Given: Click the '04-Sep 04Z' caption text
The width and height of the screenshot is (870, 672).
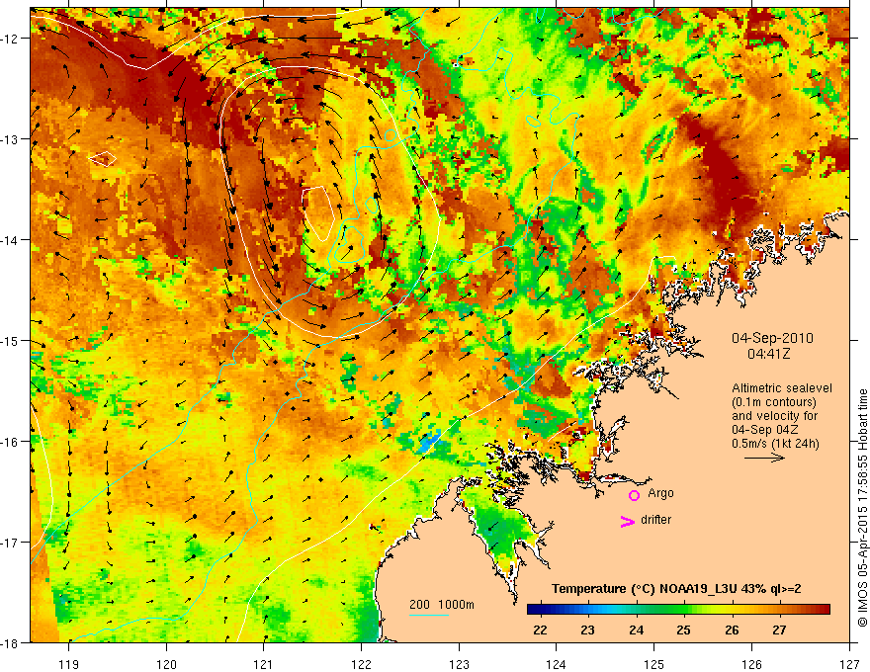Looking at the screenshot, I should 767,430.
